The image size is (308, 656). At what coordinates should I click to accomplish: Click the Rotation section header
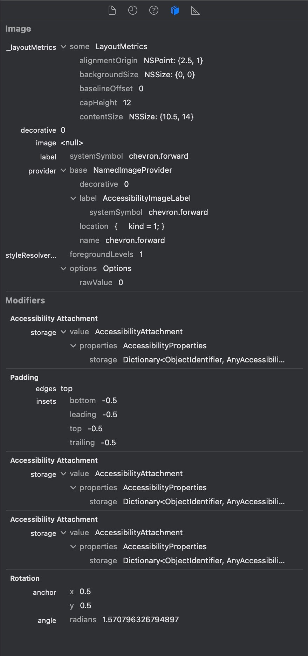point(25,578)
